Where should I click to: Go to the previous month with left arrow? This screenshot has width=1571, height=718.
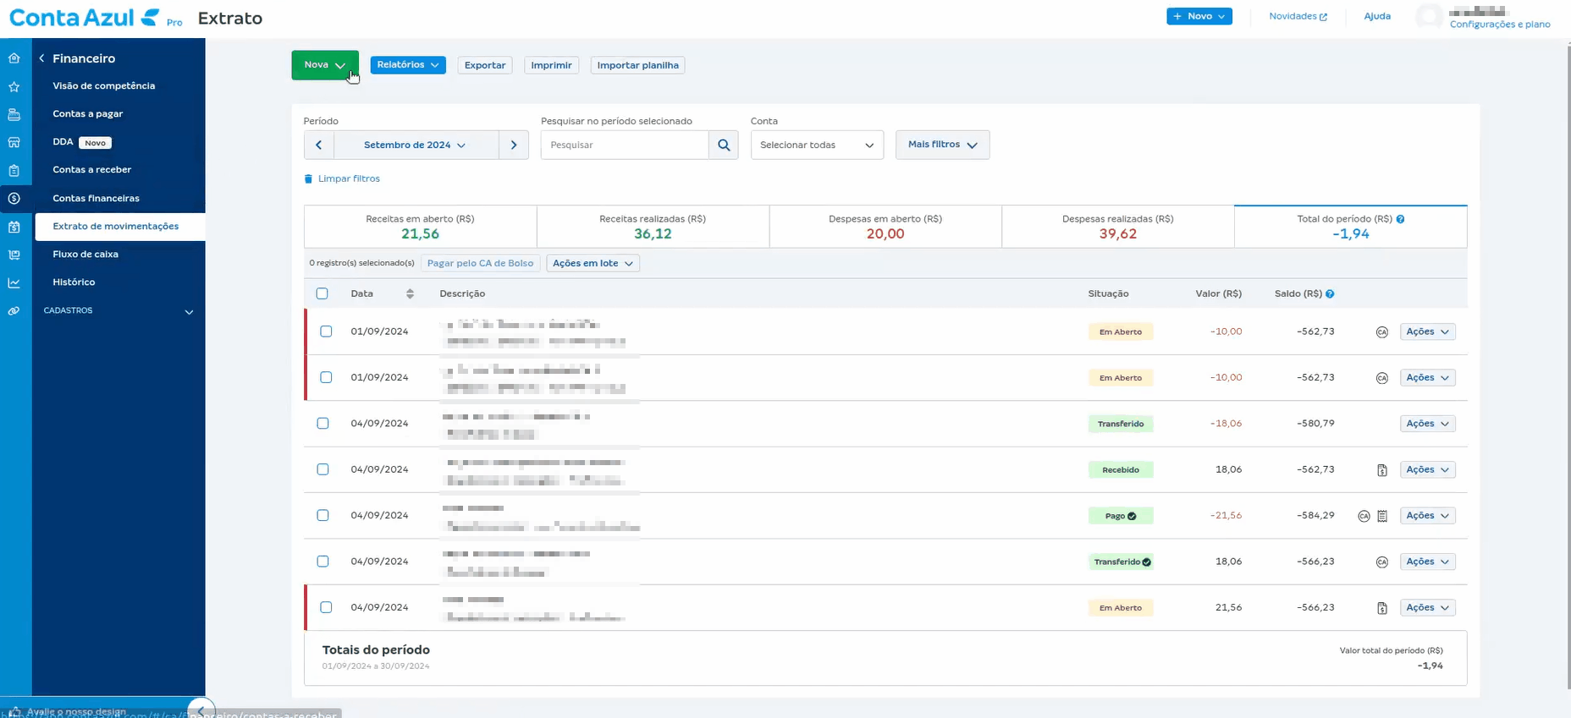319,145
